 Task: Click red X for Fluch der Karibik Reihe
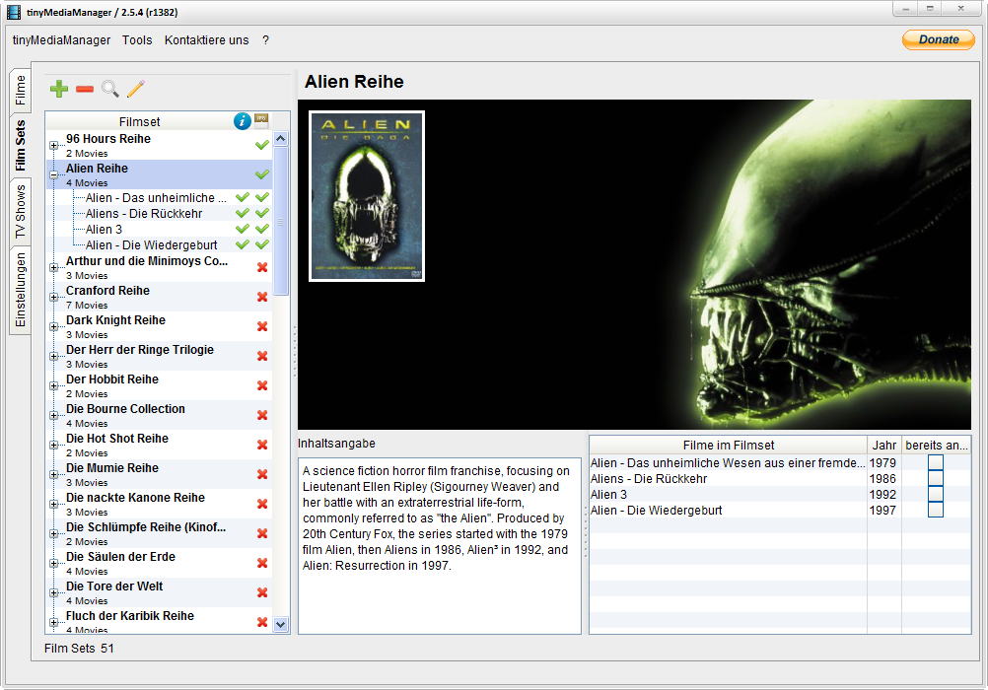tap(262, 623)
